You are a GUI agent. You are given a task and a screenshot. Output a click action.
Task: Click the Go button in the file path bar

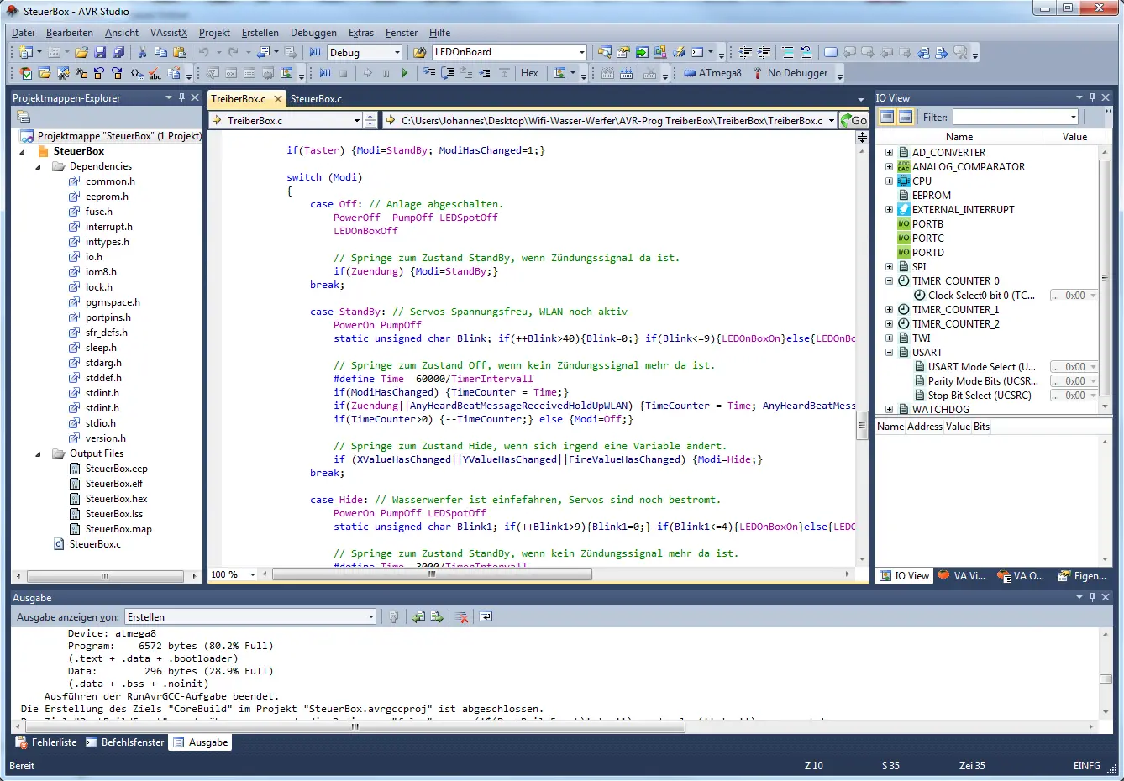coord(854,120)
